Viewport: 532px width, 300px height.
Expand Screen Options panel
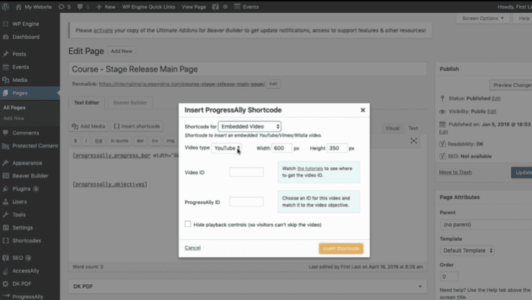483,18
